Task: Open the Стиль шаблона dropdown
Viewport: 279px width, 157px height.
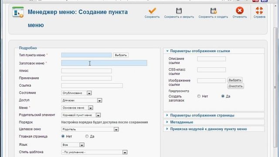Action: (x=94, y=152)
